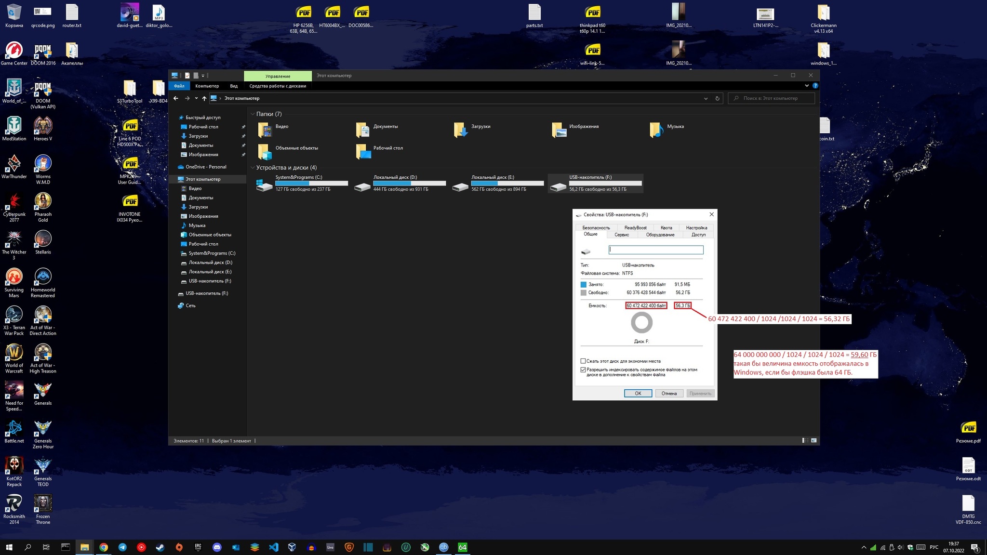Open Discord from the taskbar
Screen dimensions: 987x555
click(217, 547)
